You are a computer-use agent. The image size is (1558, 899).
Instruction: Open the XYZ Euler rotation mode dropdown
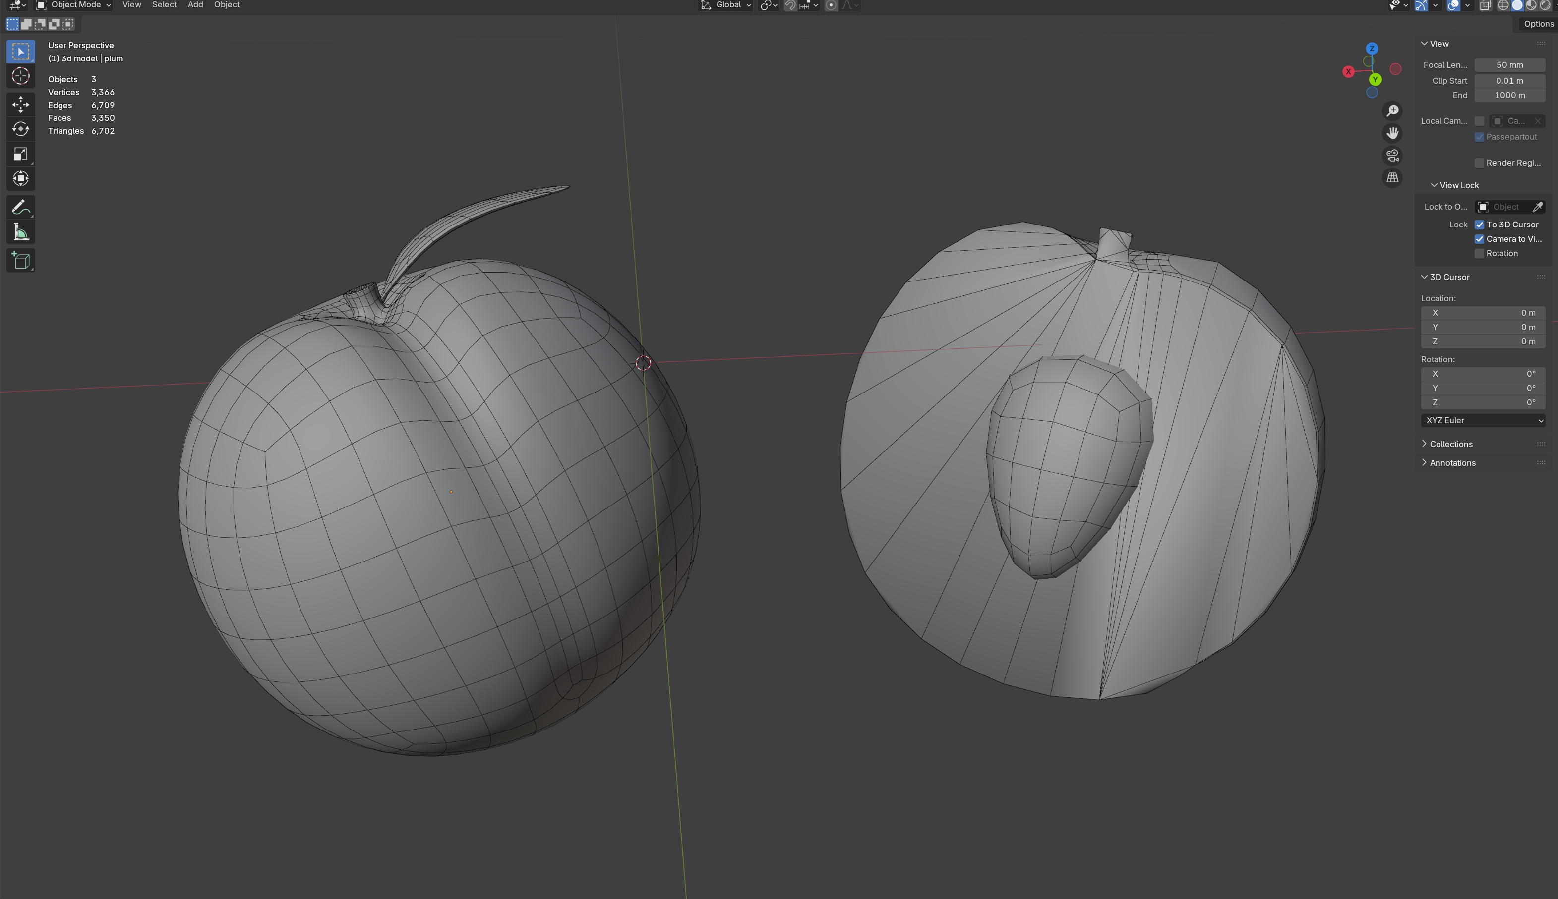(1483, 420)
